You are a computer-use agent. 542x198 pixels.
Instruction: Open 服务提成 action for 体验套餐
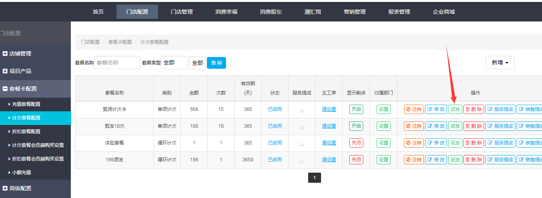pyautogui.click(x=500, y=143)
